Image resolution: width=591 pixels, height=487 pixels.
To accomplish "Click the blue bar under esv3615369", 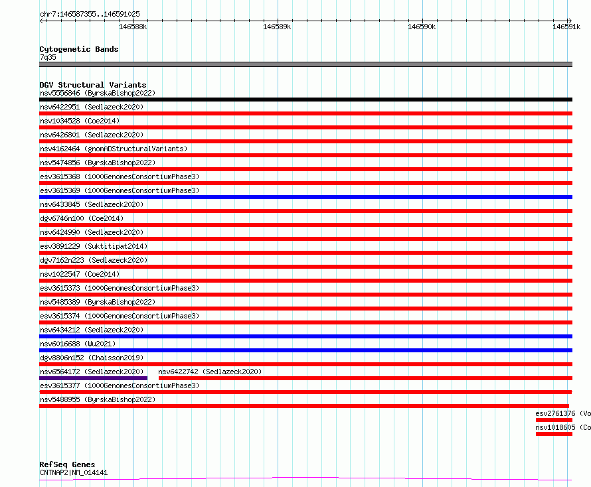I will pyautogui.click(x=305, y=197).
